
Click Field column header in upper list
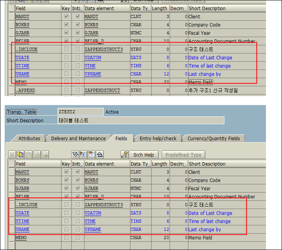click(x=38, y=8)
